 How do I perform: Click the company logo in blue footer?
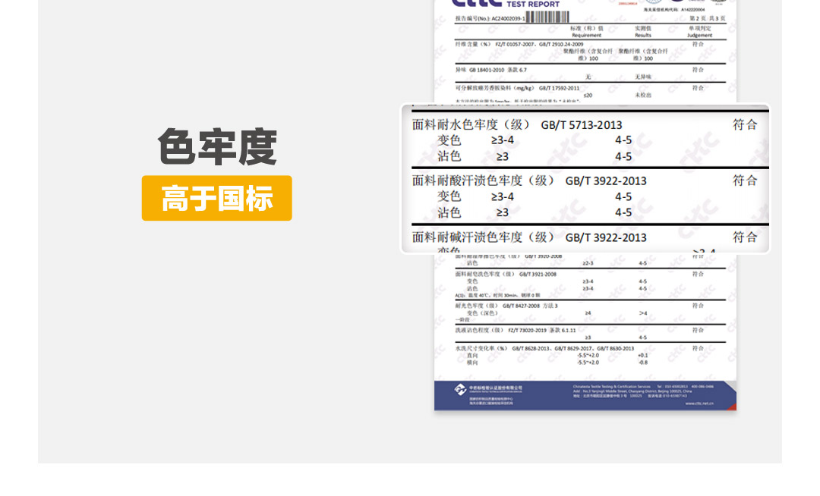461,389
